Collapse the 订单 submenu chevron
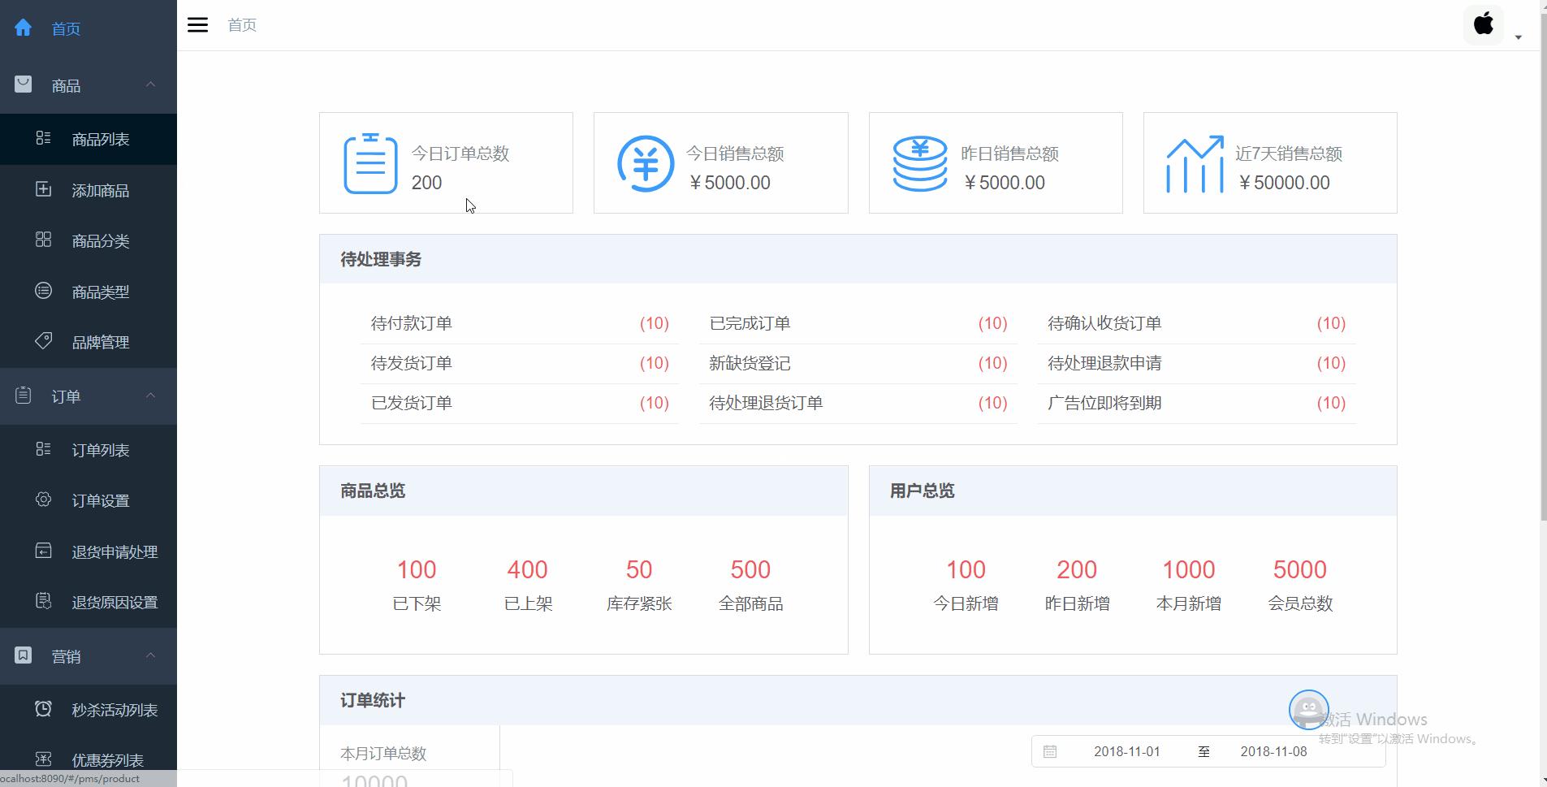This screenshot has width=1547, height=787. click(150, 396)
